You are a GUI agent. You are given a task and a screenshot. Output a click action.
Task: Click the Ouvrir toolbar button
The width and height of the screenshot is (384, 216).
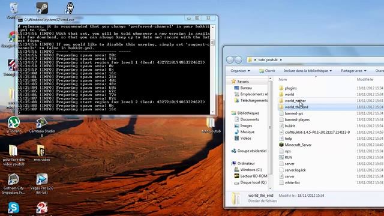[x=267, y=71]
